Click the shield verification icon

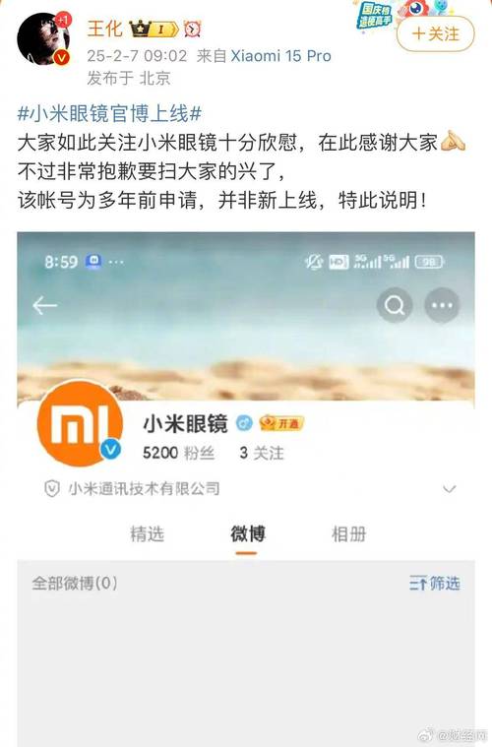(x=52, y=488)
